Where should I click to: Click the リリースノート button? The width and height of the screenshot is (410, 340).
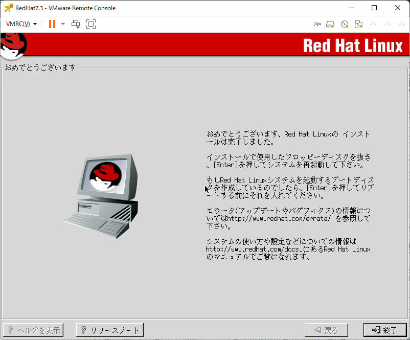pos(110,330)
